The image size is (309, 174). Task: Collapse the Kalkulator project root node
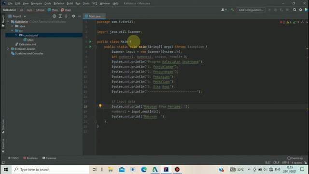(x=8, y=21)
